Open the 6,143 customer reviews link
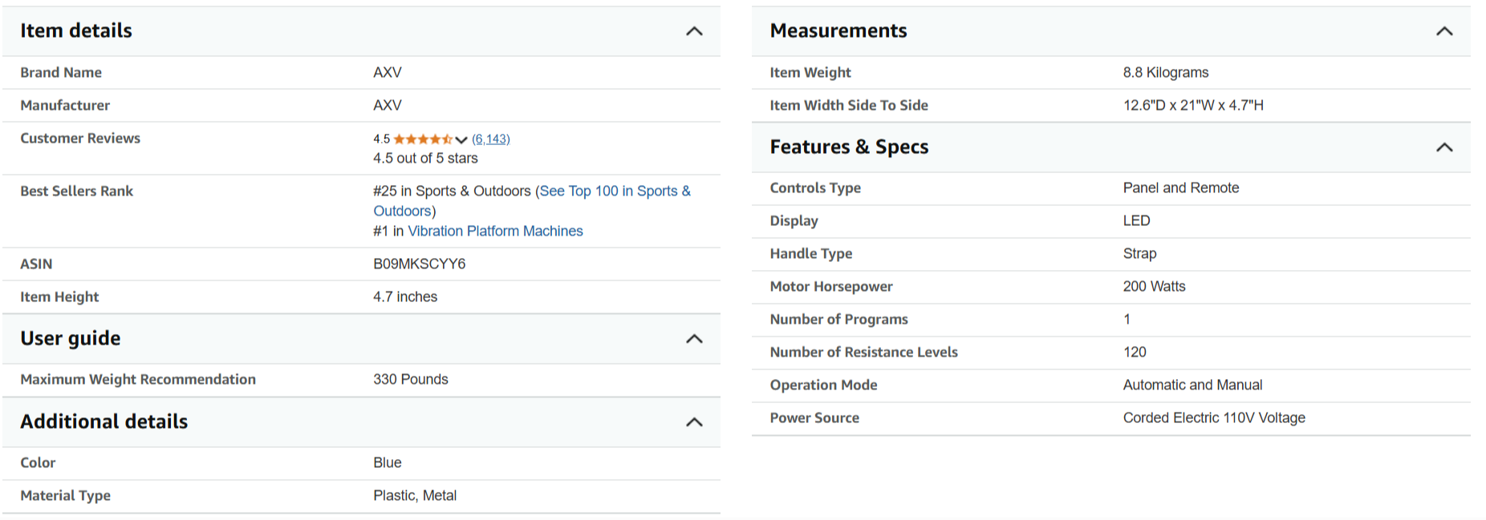The height and width of the screenshot is (520, 1486). [490, 139]
